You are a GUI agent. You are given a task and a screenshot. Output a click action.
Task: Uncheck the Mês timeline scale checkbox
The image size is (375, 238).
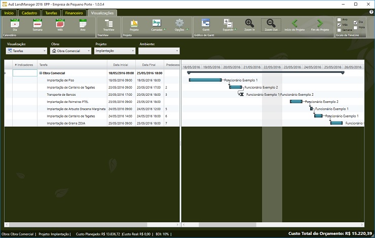339,25
